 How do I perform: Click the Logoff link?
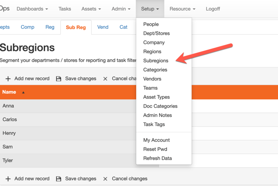213,9
